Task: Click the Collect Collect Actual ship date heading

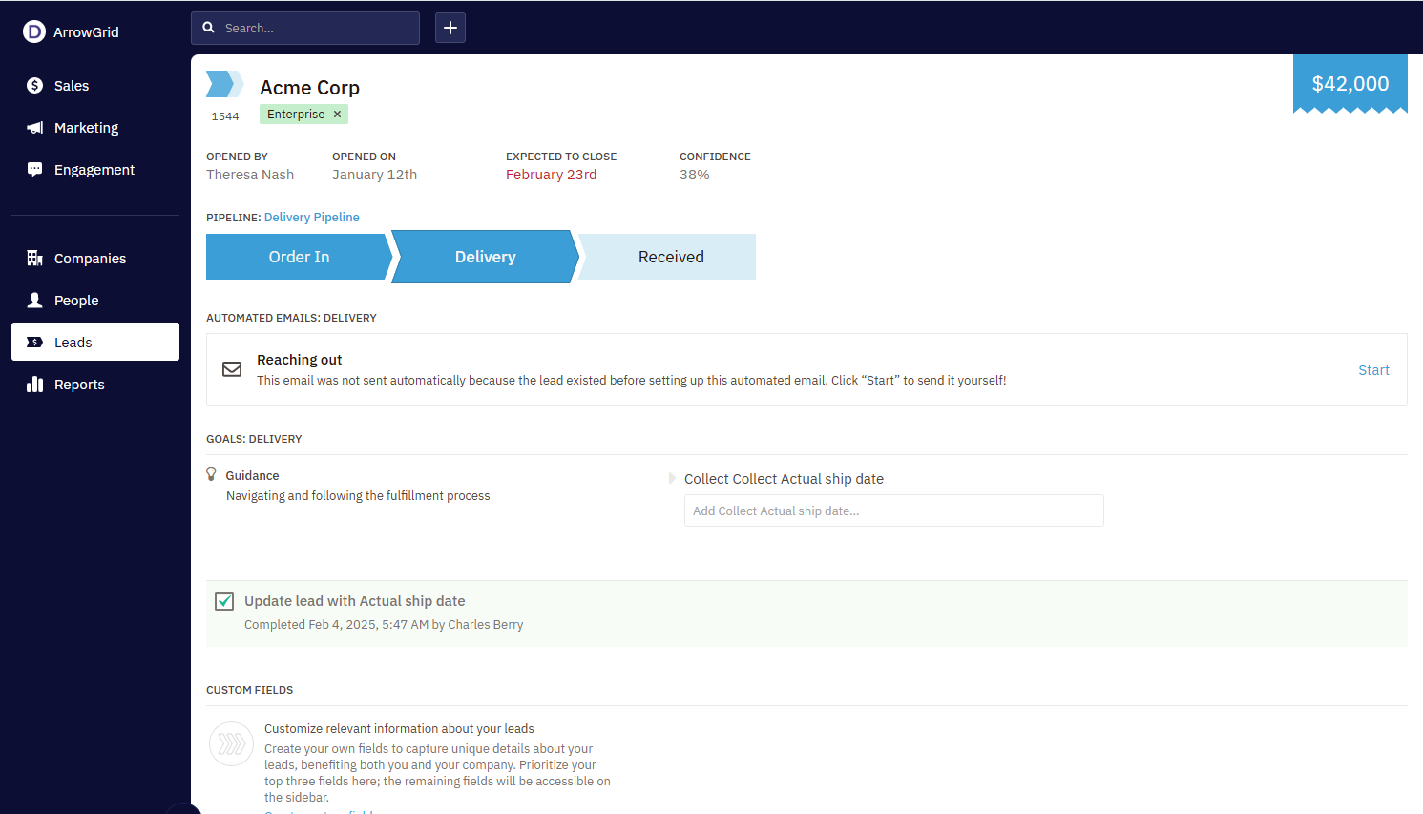Action: point(784,479)
